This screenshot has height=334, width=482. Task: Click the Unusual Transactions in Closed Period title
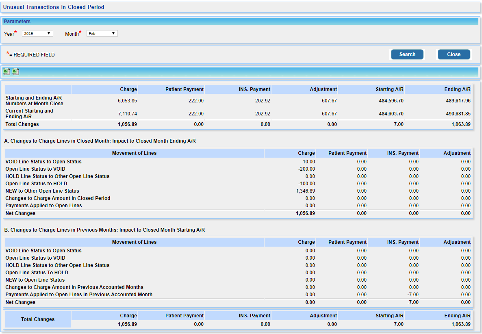click(x=54, y=7)
